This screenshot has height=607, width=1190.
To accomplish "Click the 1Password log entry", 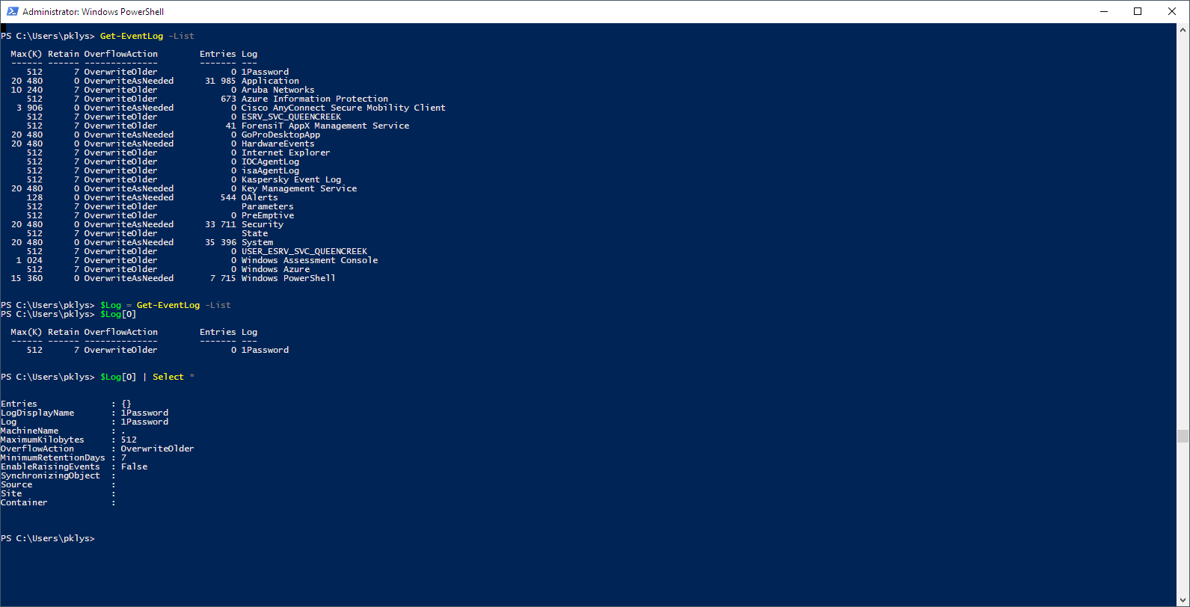I will (x=265, y=71).
